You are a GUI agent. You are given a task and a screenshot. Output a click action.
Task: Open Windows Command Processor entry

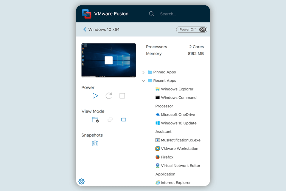click(176, 102)
